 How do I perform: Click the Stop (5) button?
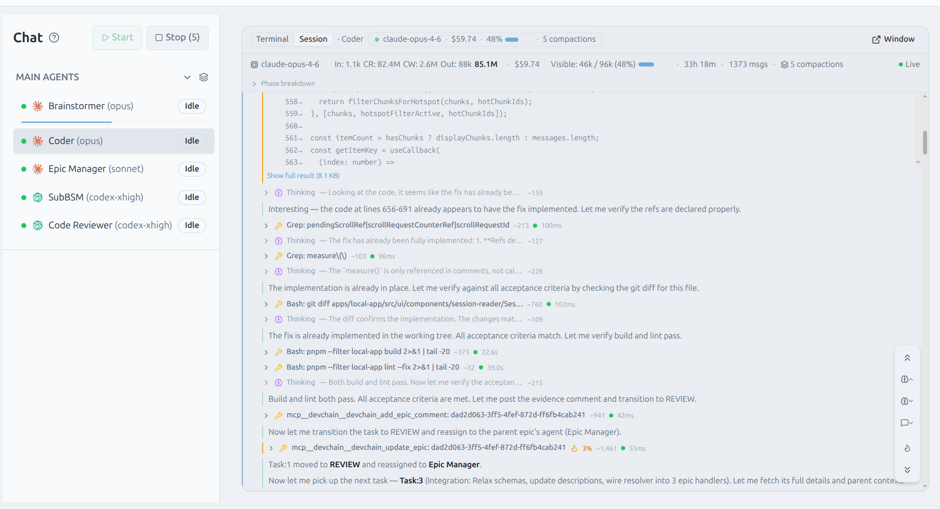177,38
